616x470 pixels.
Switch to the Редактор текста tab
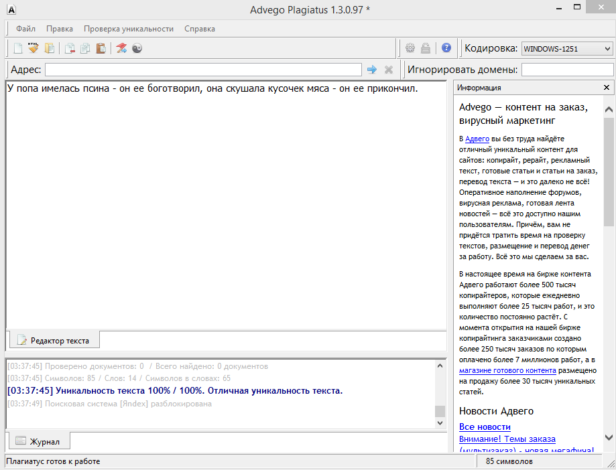pos(53,340)
